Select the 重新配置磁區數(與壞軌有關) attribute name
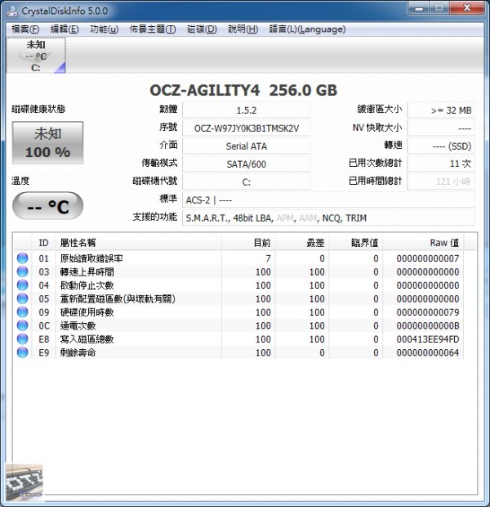490x507 pixels. (118, 298)
